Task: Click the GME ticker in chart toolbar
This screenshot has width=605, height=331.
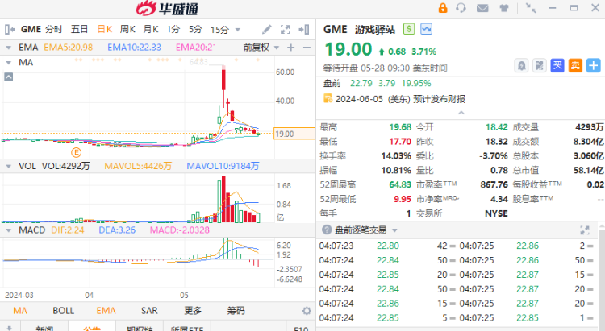Action: (31, 29)
